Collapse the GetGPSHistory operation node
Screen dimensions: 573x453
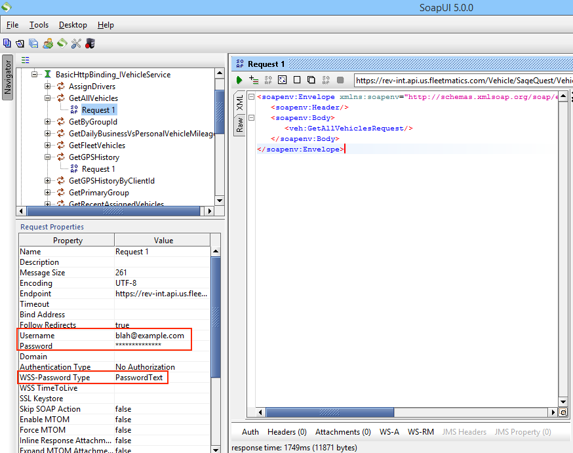[x=47, y=157]
